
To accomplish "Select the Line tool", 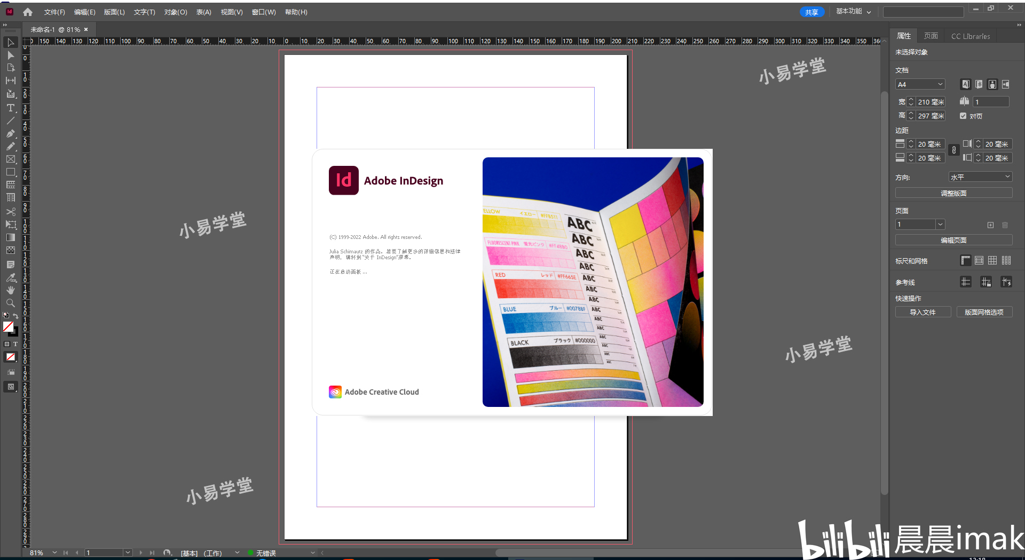I will (10, 121).
